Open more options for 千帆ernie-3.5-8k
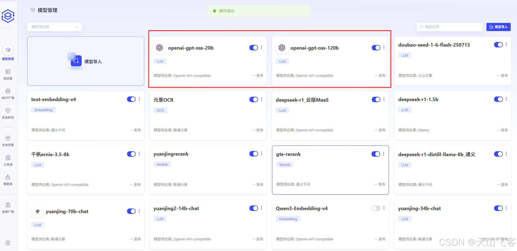Screen dimensions: 517x251 tap(139, 154)
